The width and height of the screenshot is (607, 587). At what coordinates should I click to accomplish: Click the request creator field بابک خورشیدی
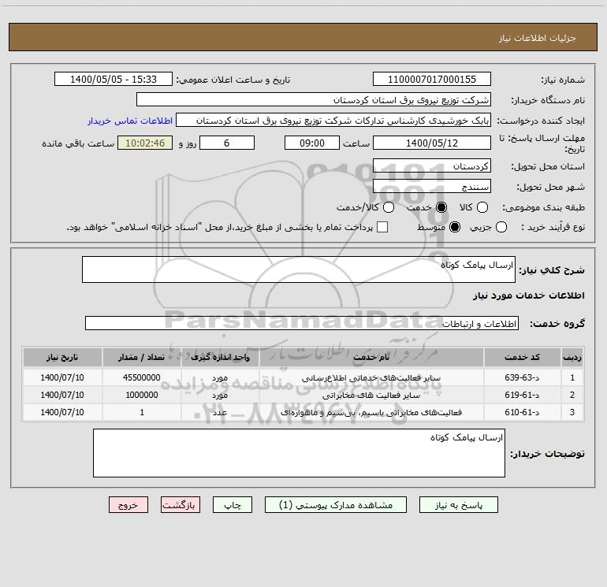click(x=333, y=120)
